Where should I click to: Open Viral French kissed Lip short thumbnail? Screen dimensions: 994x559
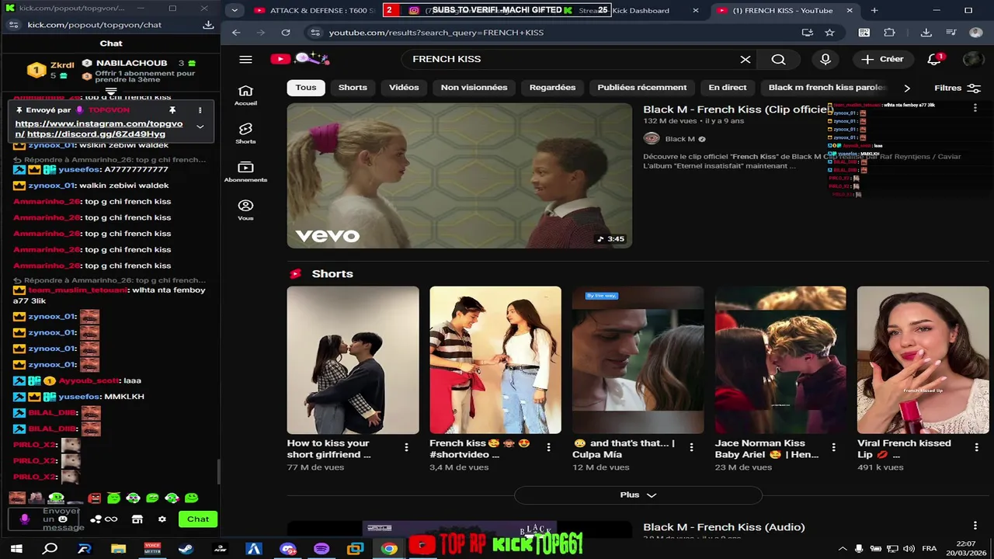923,360
